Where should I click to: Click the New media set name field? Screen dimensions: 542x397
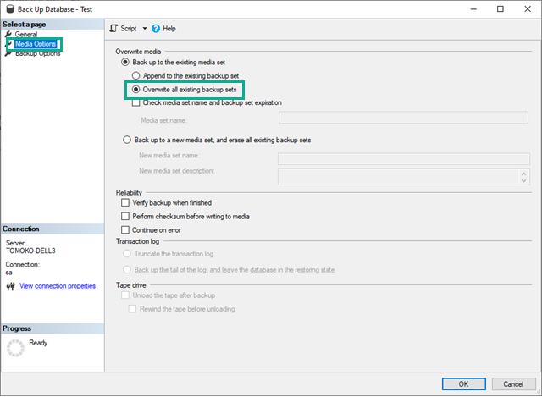pos(404,159)
